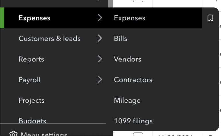Select Payroll in the left navigation
221x136 pixels.
[x=30, y=80]
